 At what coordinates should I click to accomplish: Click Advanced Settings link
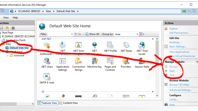pos(181,90)
